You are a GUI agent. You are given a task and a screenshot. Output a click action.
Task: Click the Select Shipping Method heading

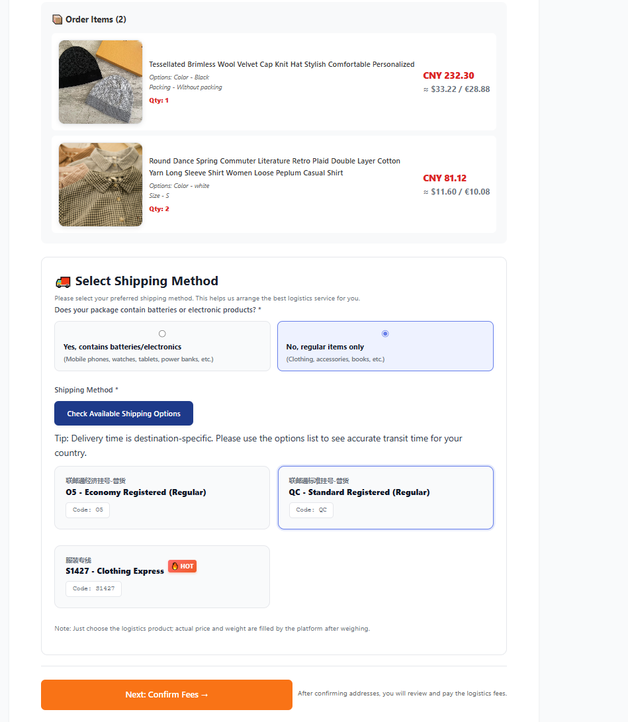(x=146, y=281)
